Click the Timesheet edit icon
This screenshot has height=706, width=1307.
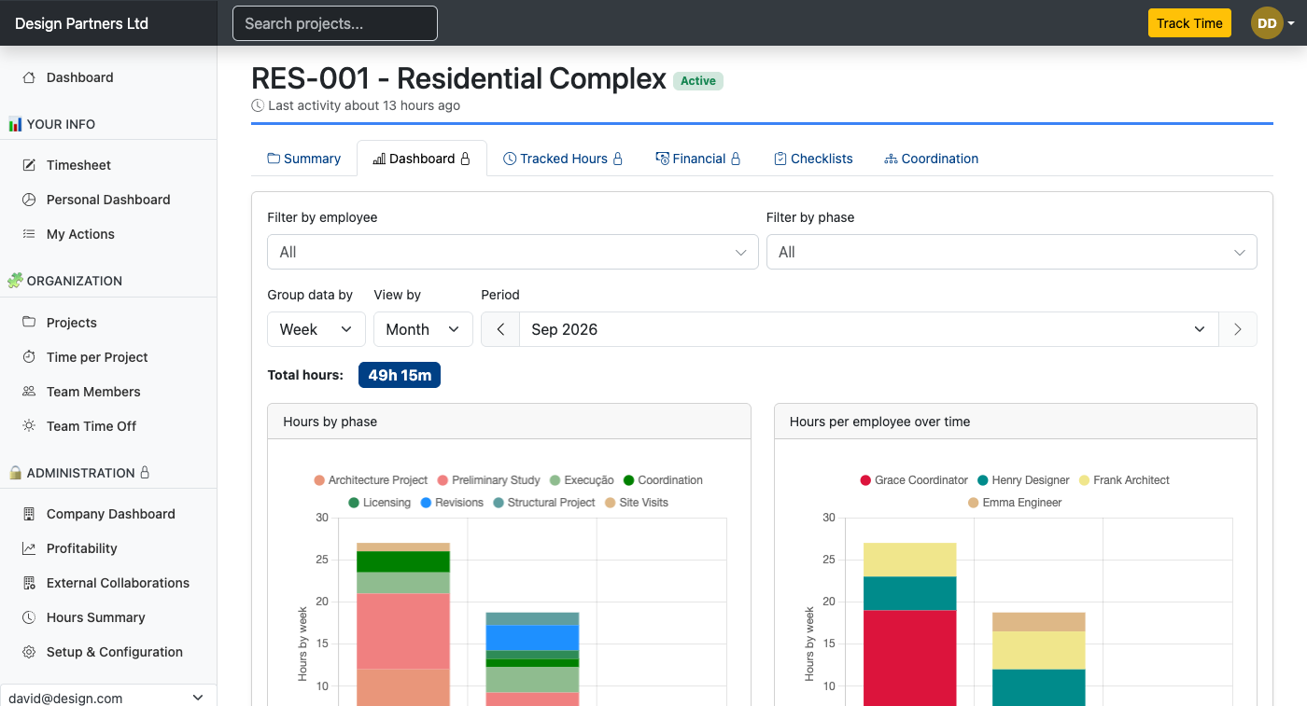(29, 165)
